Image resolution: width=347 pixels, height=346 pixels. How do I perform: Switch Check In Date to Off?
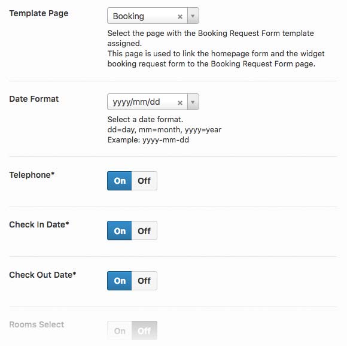(x=144, y=230)
